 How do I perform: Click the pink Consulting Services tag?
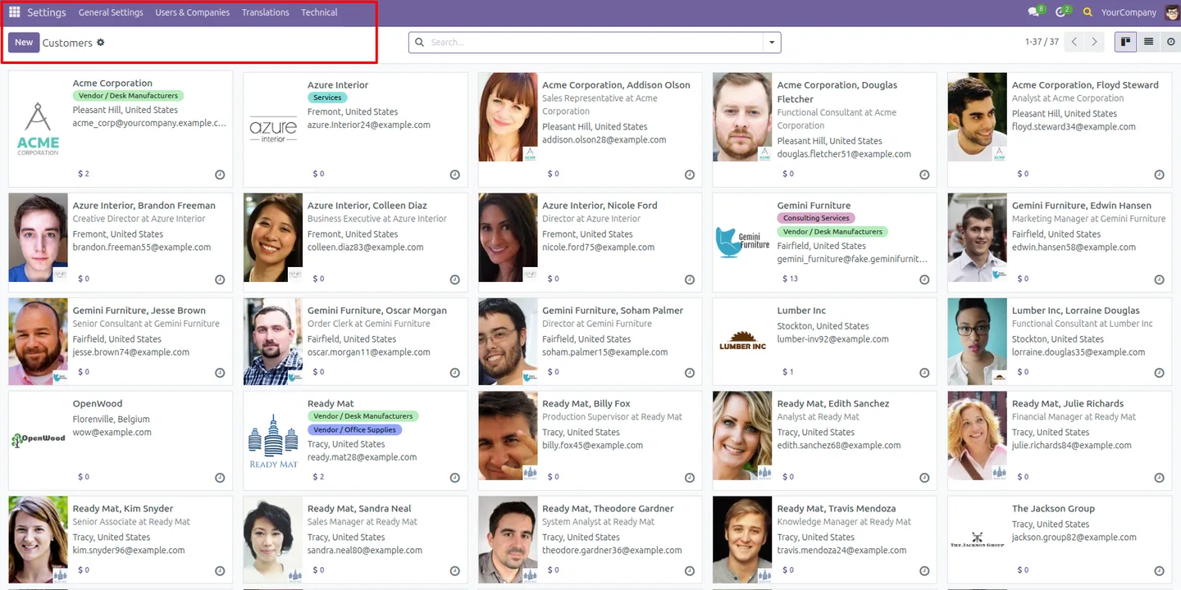816,218
